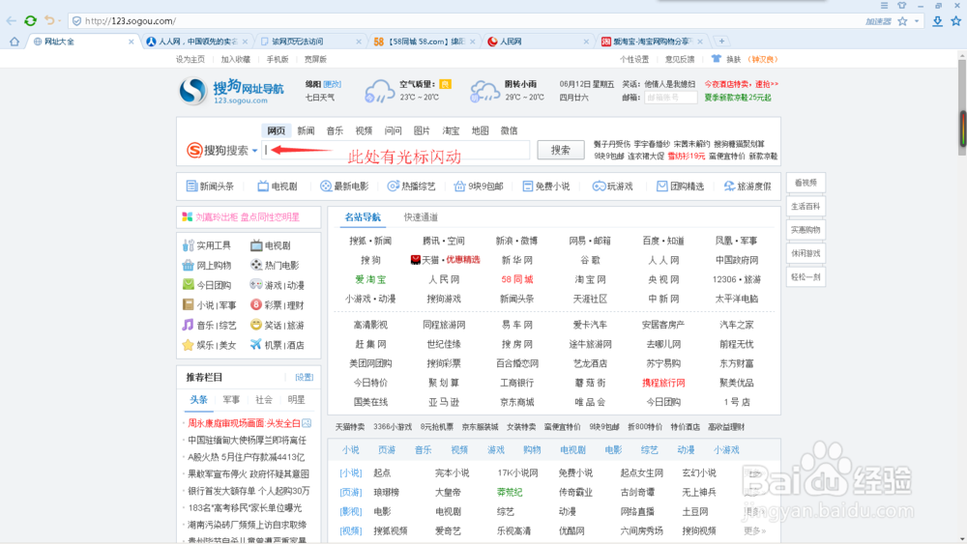The image size is (967, 544).
Task: Open the 爱淘宝 green link
Action: [370, 279]
